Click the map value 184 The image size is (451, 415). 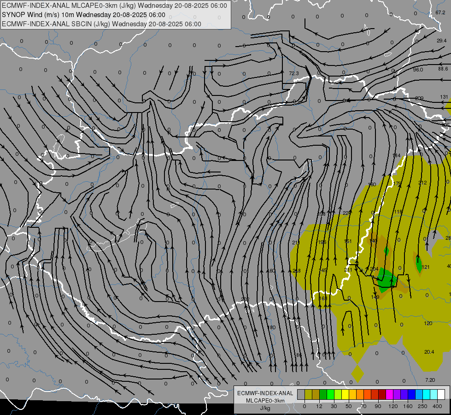[396, 155]
